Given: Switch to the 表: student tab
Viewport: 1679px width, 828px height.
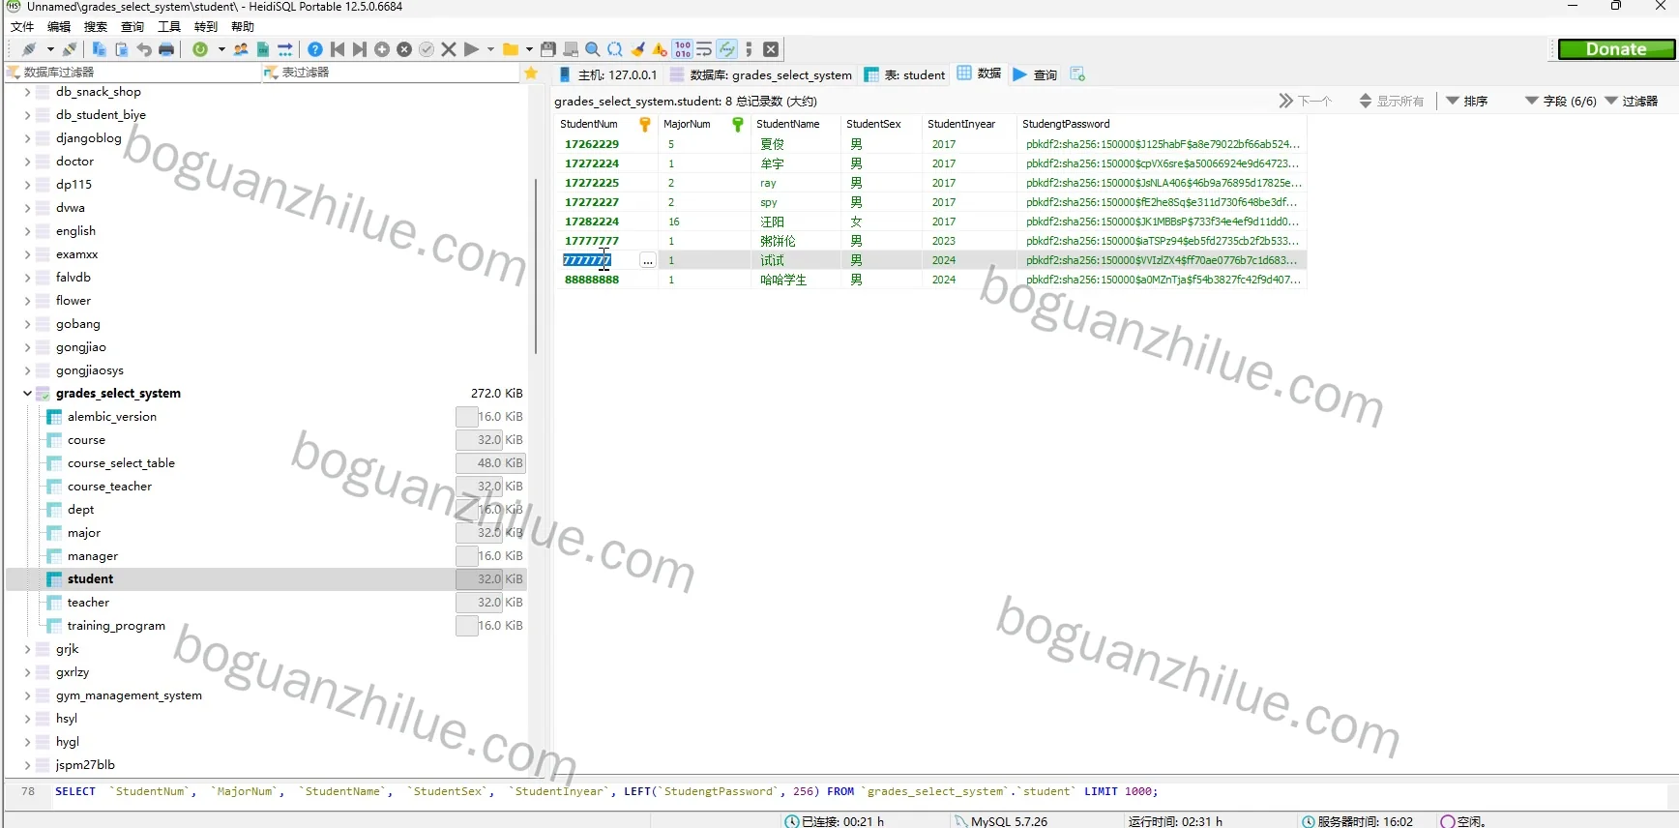Looking at the screenshot, I should tap(905, 74).
